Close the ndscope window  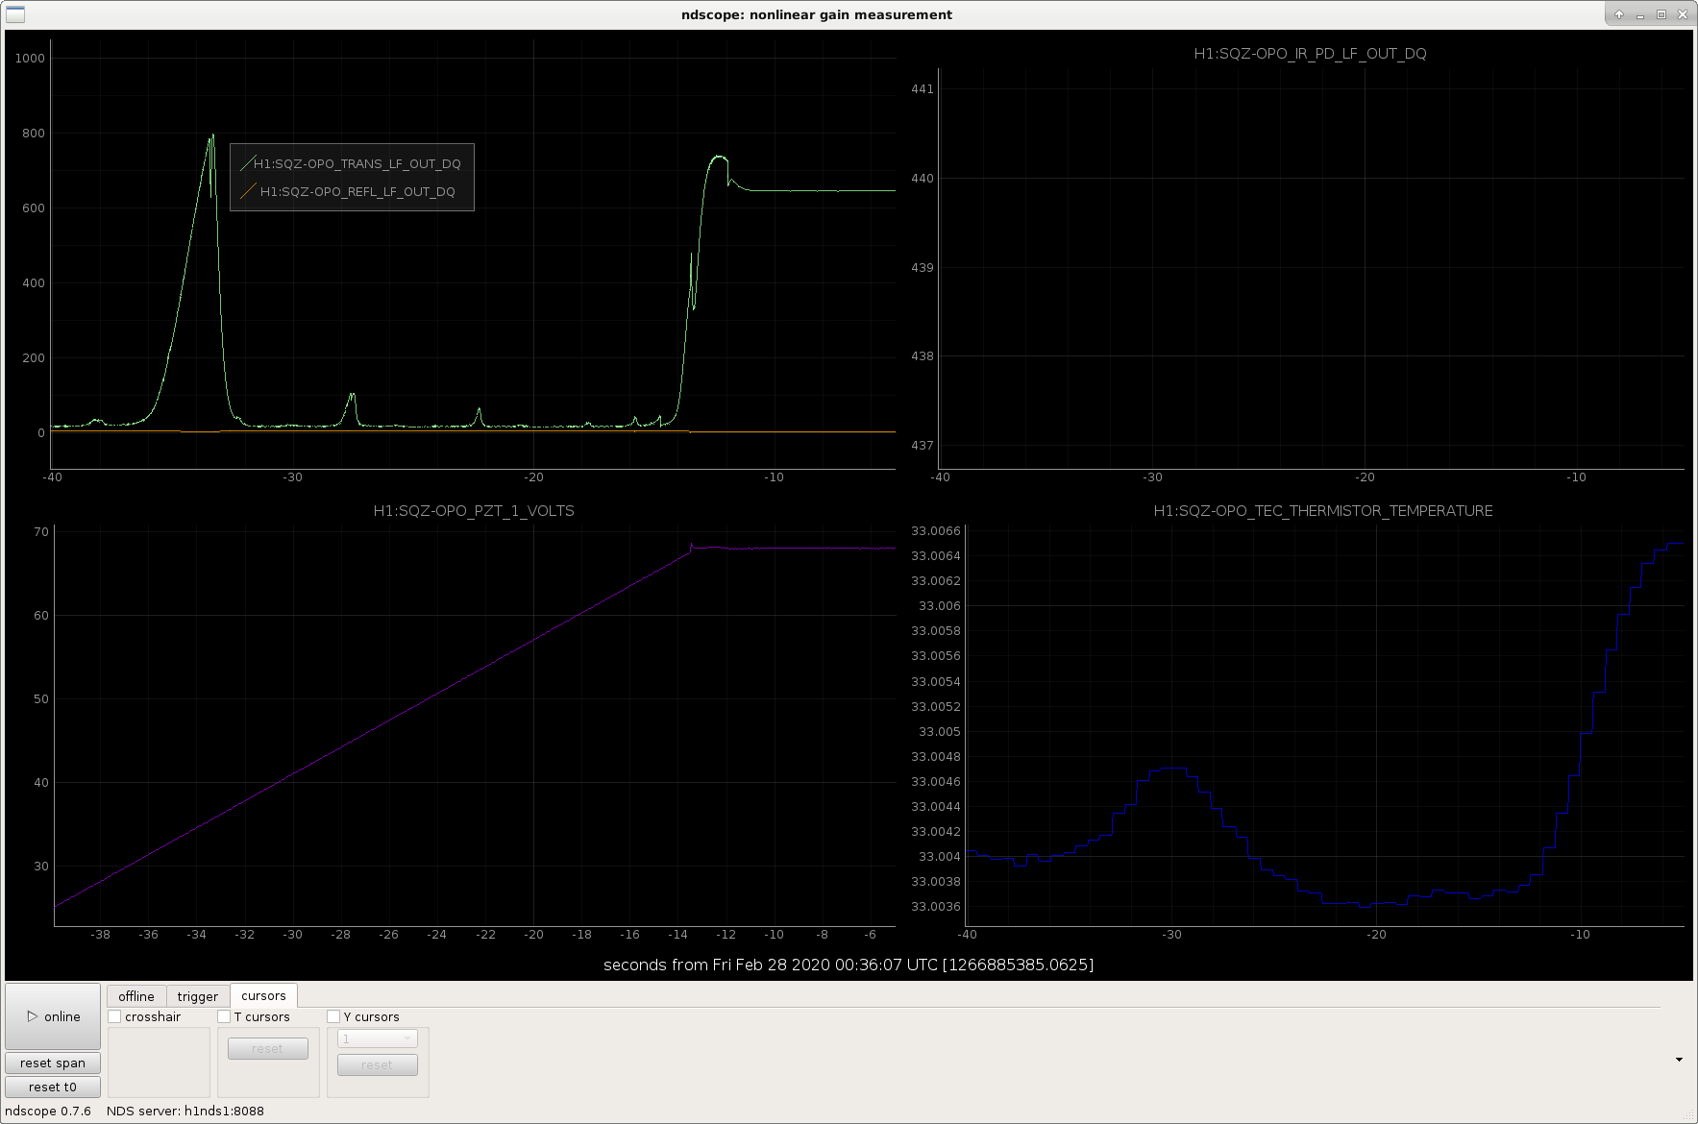click(x=1683, y=14)
